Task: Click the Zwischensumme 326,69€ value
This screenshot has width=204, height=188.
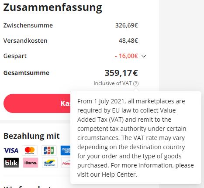Action: point(127,25)
